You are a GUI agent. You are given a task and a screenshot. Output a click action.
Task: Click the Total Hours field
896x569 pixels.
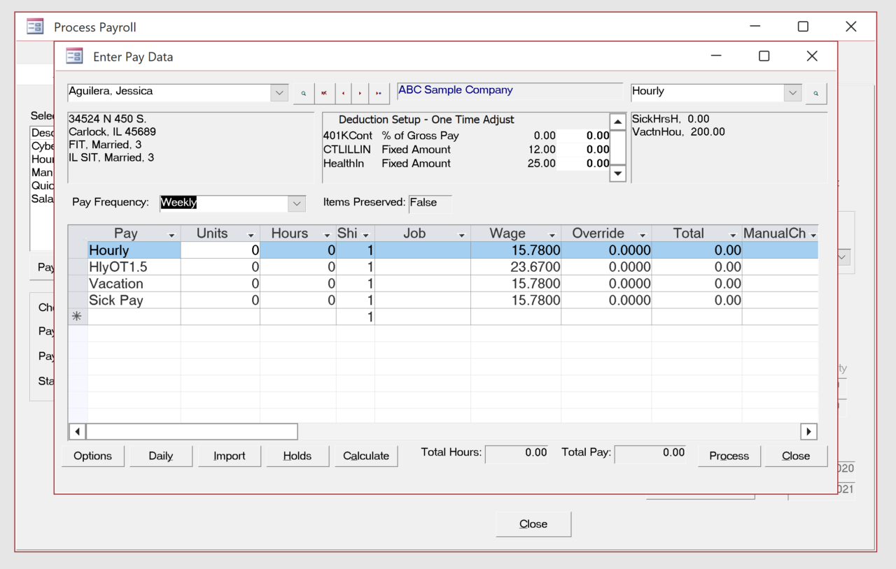click(x=517, y=452)
